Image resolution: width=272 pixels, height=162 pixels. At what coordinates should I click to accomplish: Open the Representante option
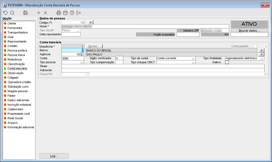point(17,41)
